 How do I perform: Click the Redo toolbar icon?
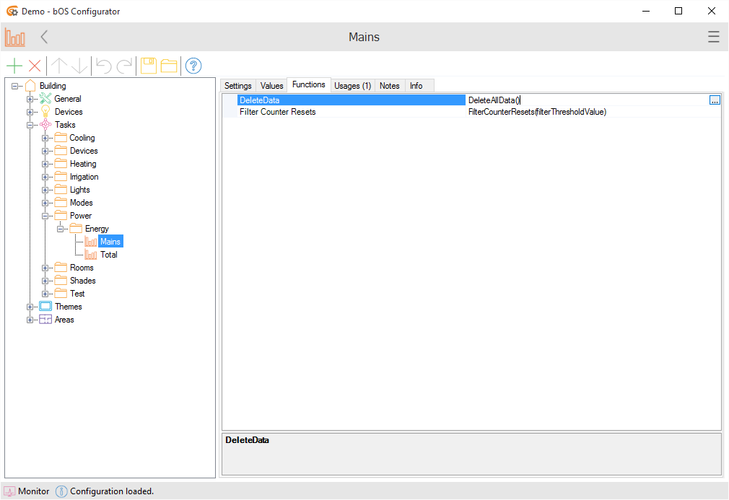click(x=124, y=66)
